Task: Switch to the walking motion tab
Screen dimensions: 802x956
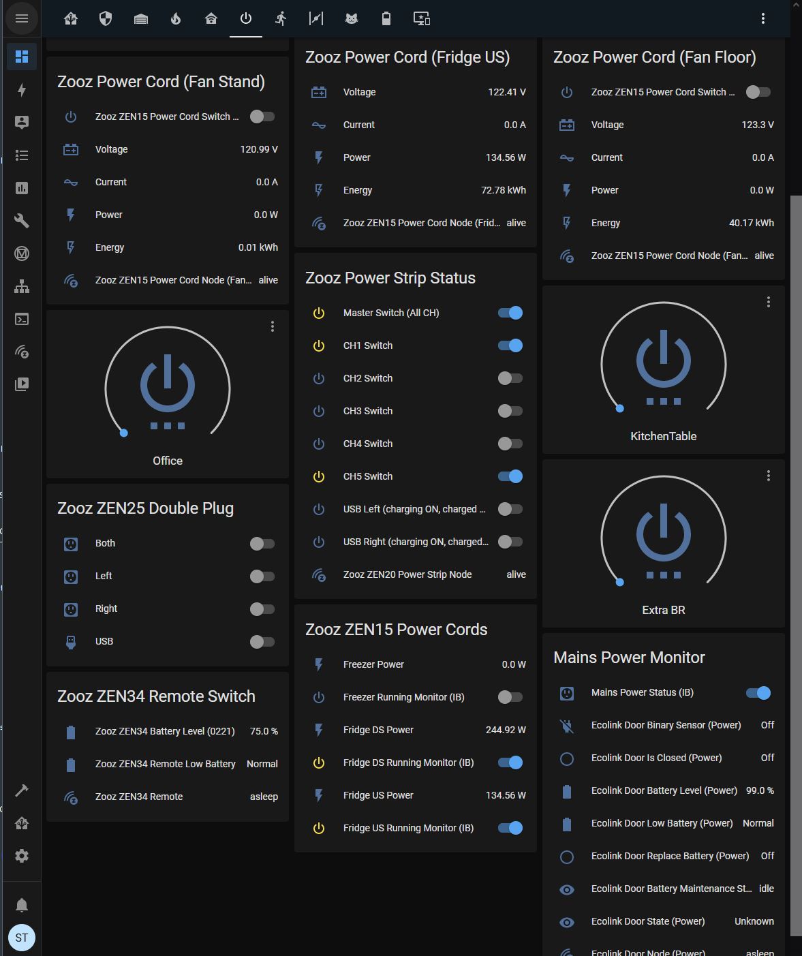Action: click(281, 19)
